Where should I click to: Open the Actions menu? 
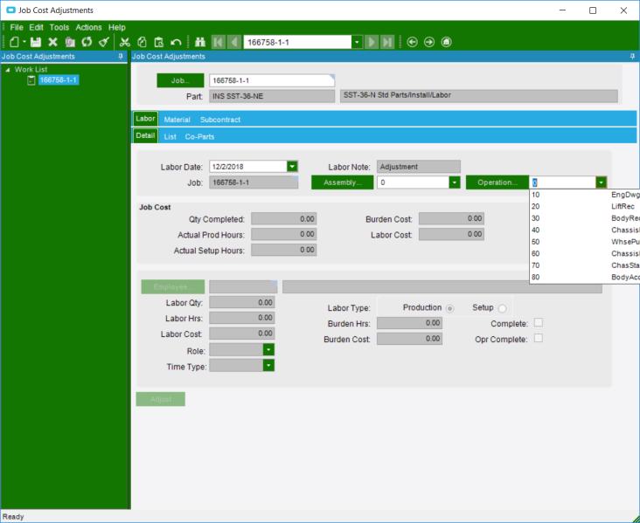[x=88, y=27]
